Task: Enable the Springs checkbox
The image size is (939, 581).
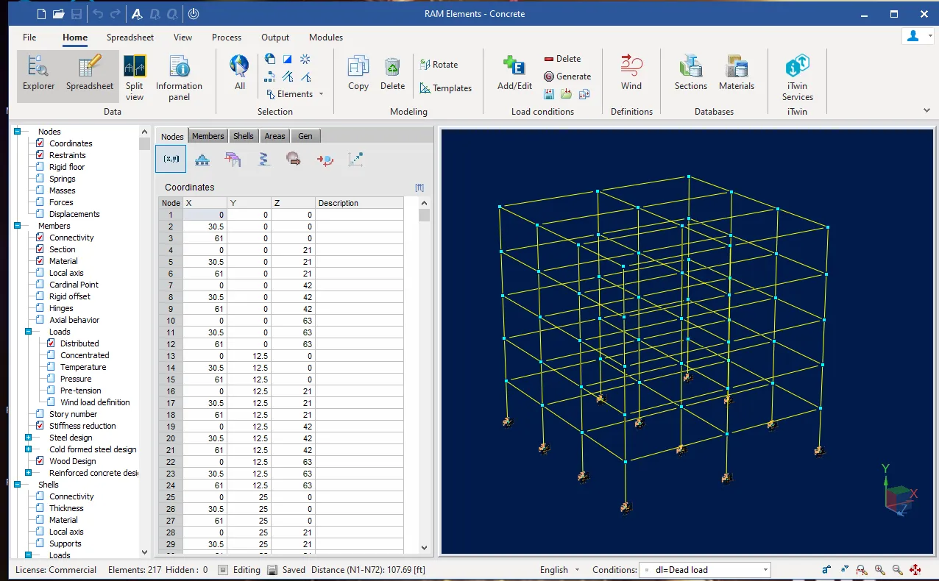Action: click(x=40, y=179)
